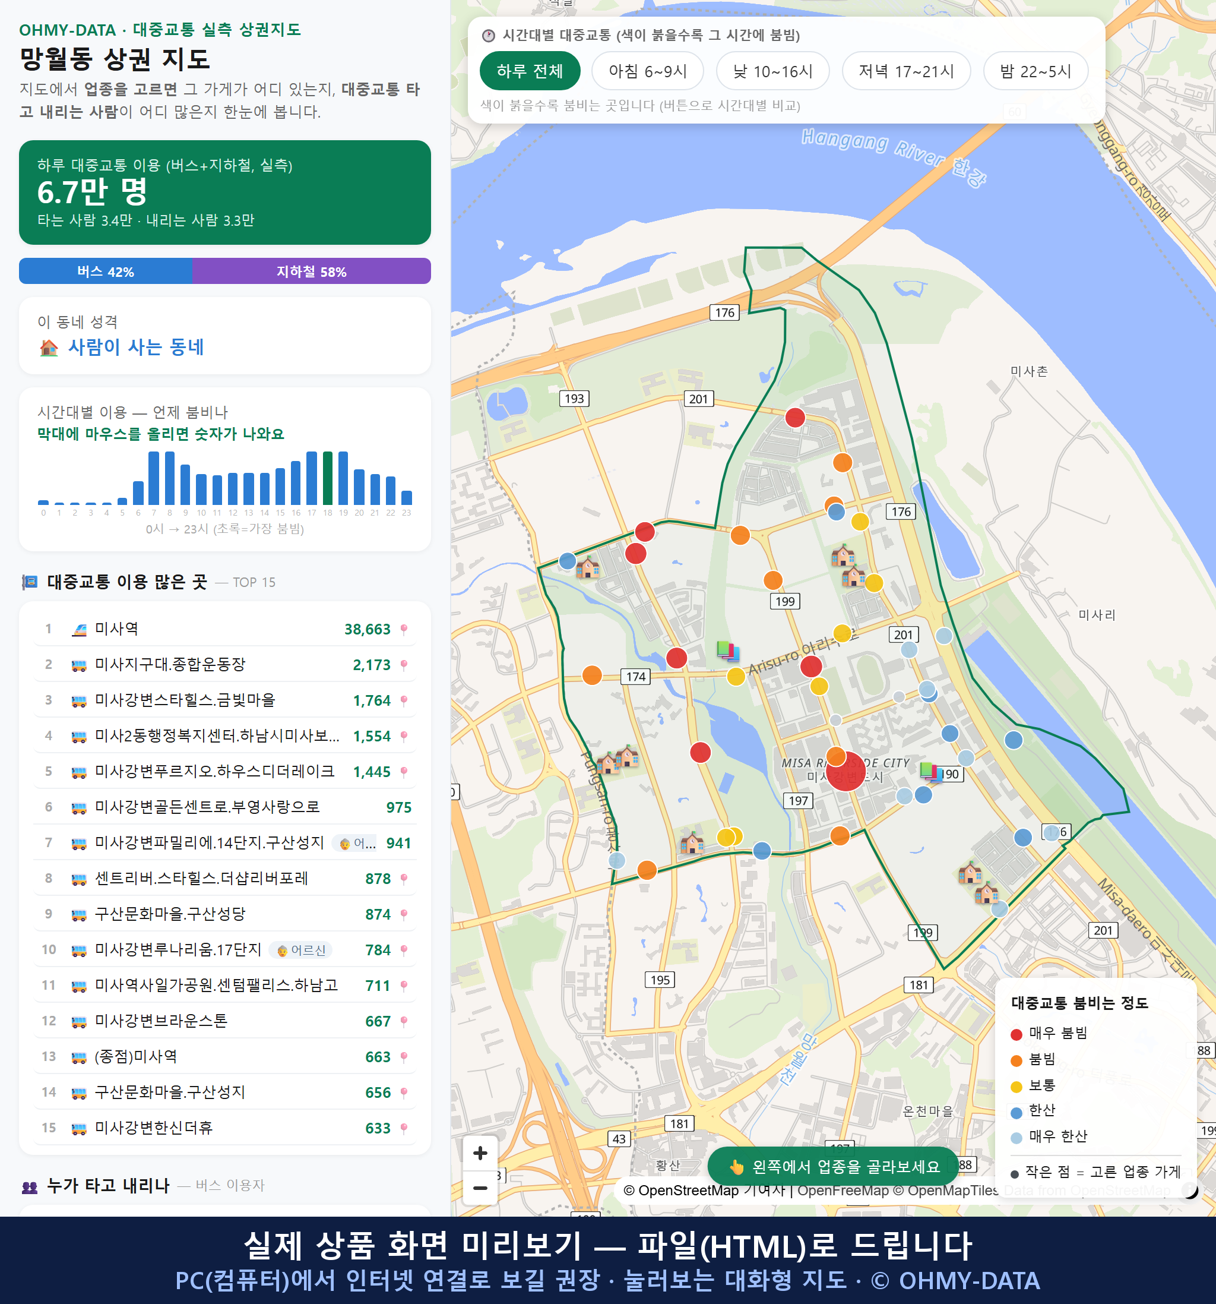
Task: Click the book icon near Arisu-ro
Action: [729, 651]
